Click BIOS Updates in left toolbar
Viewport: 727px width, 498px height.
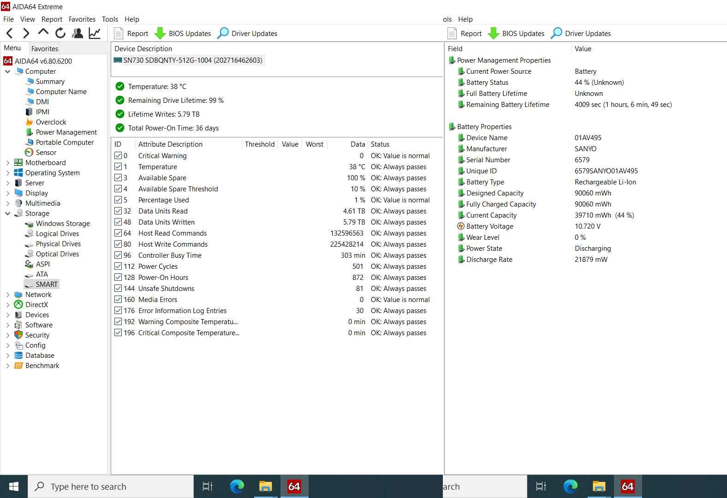click(183, 33)
